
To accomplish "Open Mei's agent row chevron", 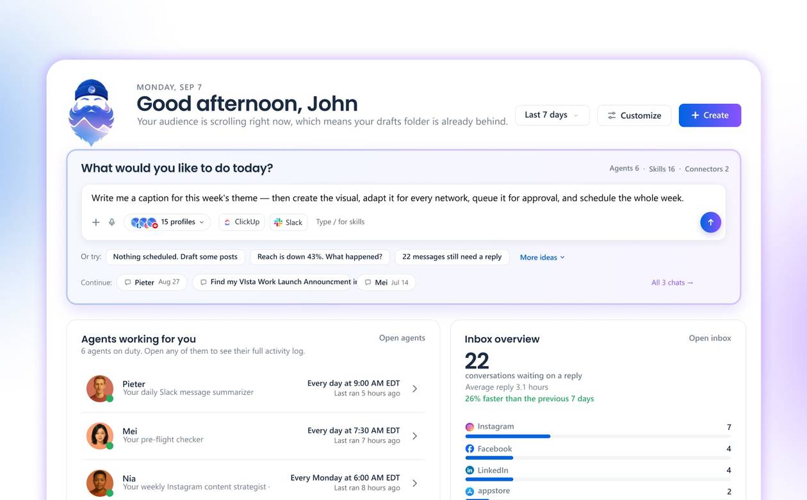I will pos(415,436).
